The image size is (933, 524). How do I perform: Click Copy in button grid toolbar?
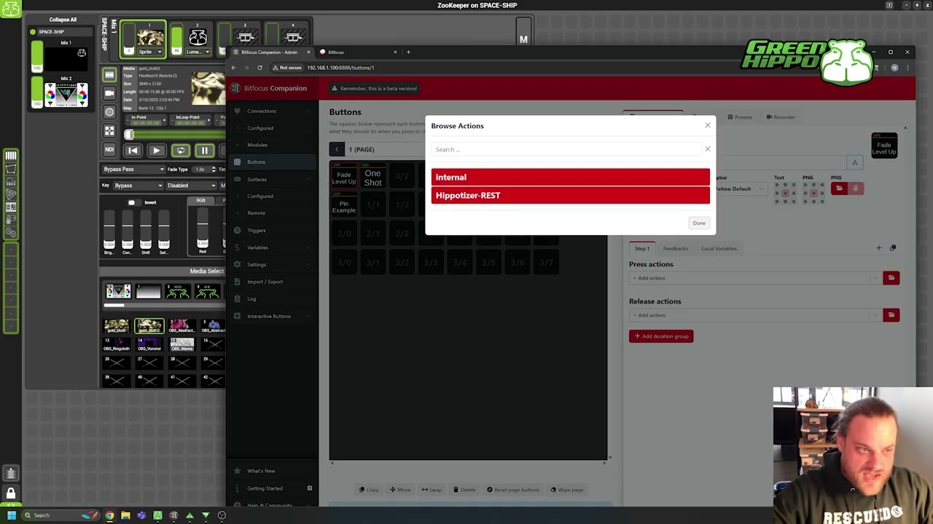pyautogui.click(x=369, y=490)
